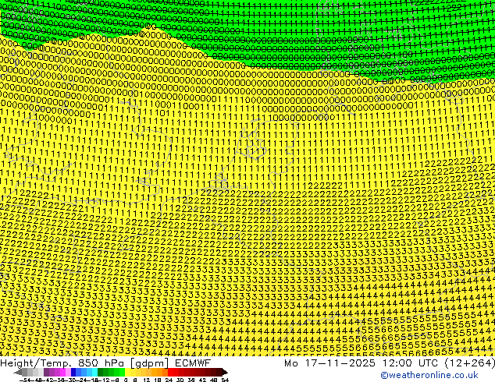This screenshot has width=495, height=382.
Task: Click the legend's right dark arrow end
Action: coord(225,372)
